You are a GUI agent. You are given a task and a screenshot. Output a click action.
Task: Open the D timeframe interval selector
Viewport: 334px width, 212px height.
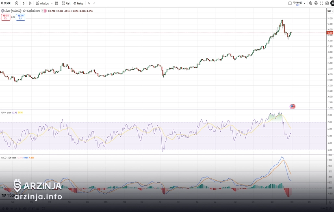24,3
